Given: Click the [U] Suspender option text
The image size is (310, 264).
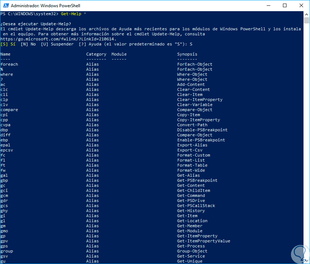Looking at the screenshot, I should (x=57, y=44).
